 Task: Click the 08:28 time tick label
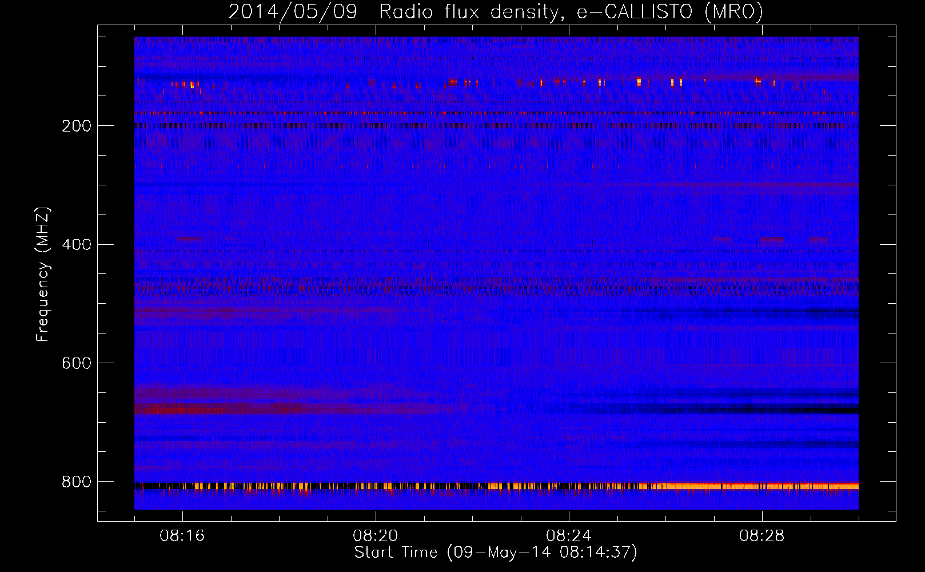762,536
